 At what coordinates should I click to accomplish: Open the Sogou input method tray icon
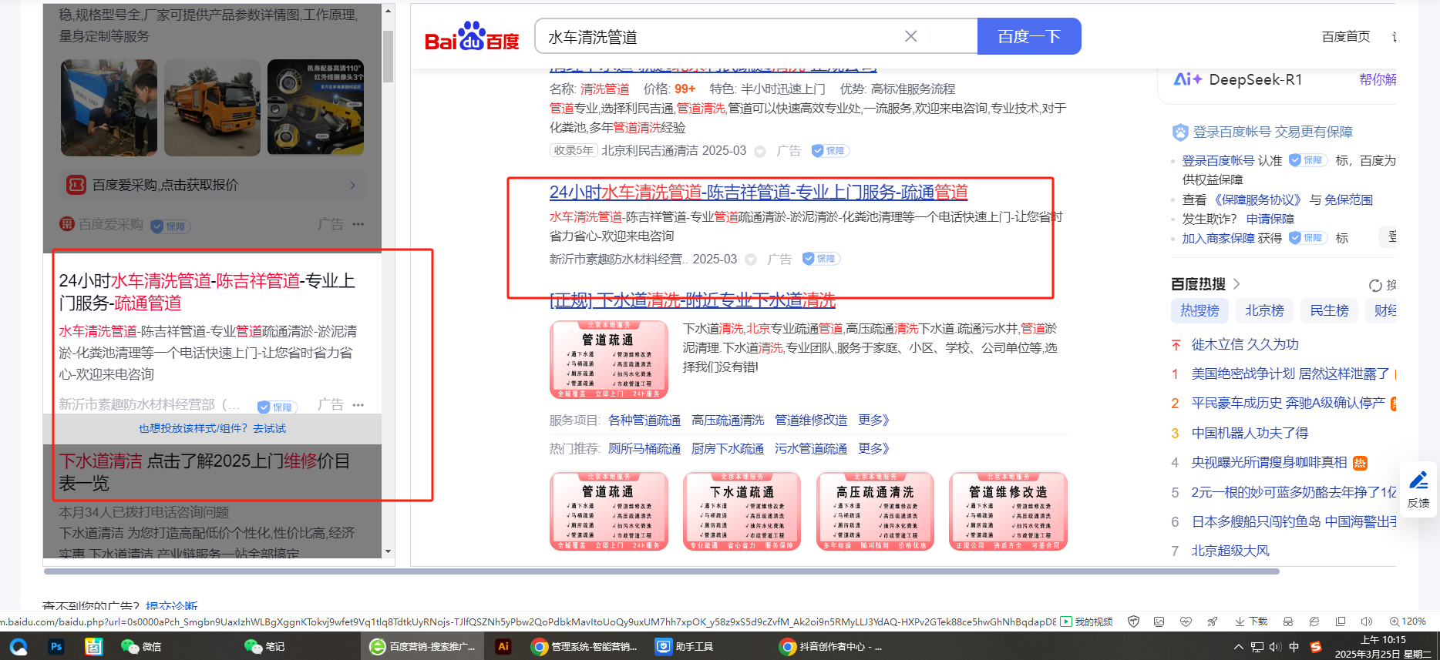1316,647
